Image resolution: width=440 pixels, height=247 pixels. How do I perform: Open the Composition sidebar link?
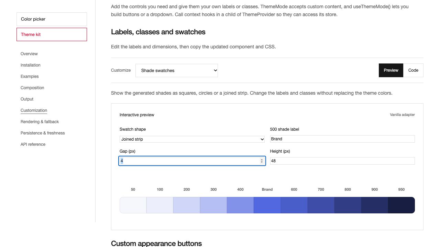coord(32,88)
